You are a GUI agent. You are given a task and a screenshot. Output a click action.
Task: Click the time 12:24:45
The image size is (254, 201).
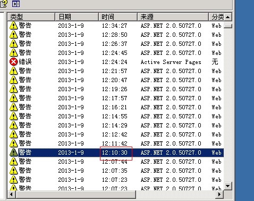point(115,53)
